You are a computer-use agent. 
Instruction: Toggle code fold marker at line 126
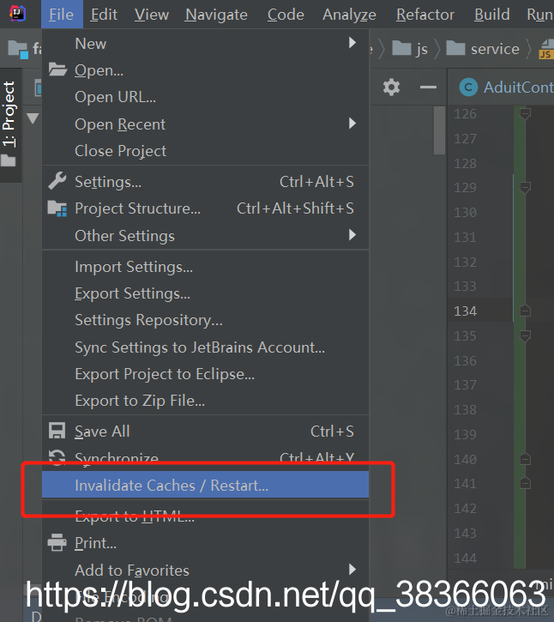pos(525,114)
